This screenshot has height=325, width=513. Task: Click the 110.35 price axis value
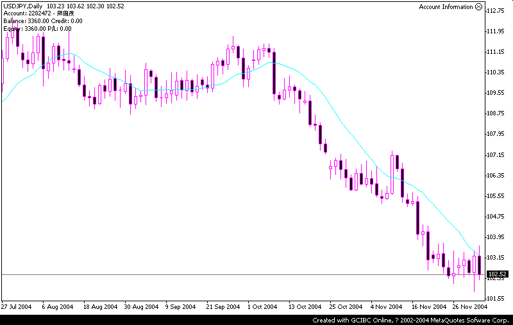coord(495,72)
